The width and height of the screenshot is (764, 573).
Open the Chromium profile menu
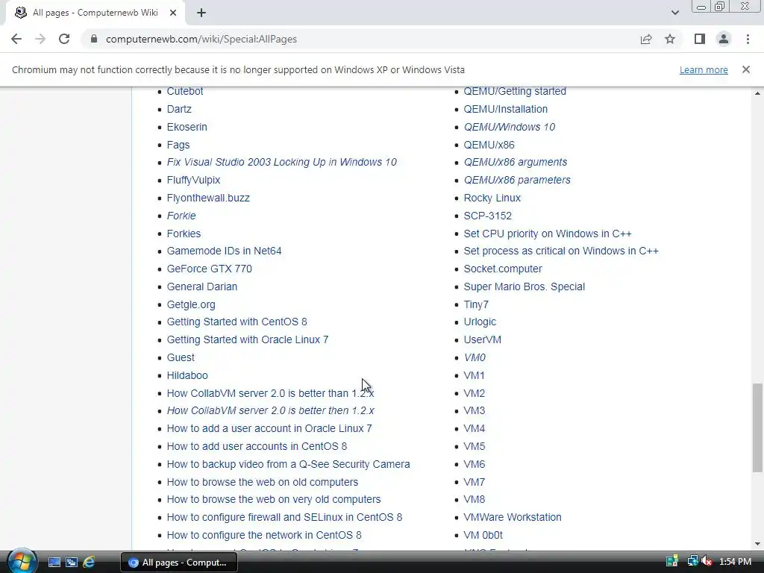(724, 39)
